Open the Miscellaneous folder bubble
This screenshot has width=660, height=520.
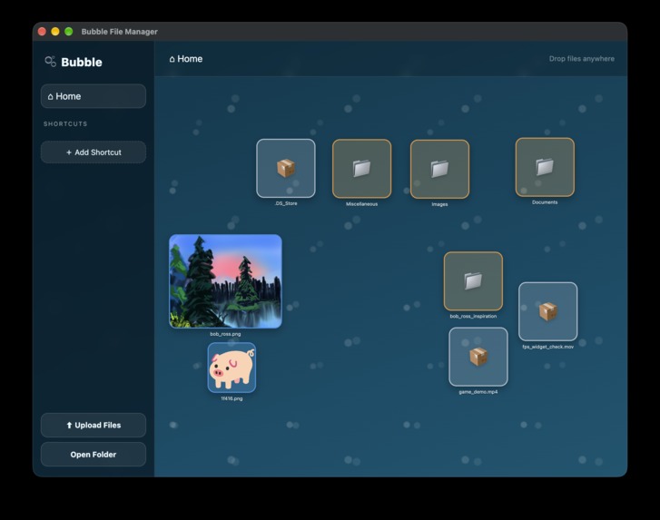click(361, 169)
